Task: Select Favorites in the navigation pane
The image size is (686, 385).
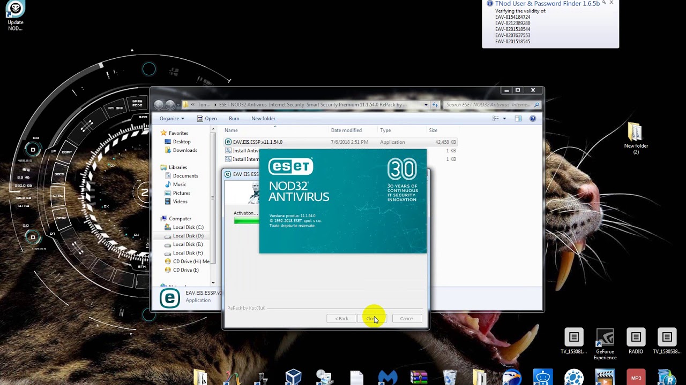Action: point(178,133)
